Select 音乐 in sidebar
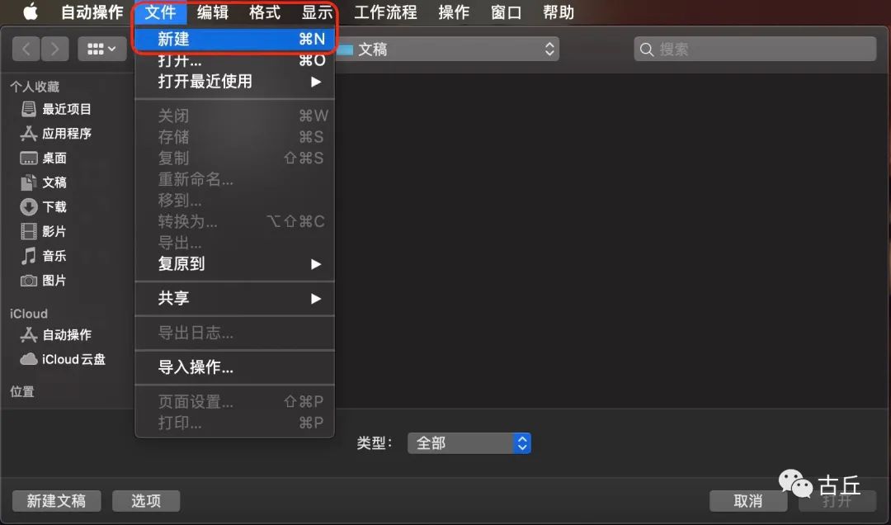The image size is (891, 525). pos(44,255)
